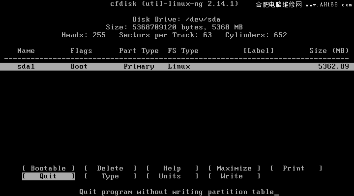
Task: Click the Disk Drive /dev/sda line
Action: [x=177, y=19]
